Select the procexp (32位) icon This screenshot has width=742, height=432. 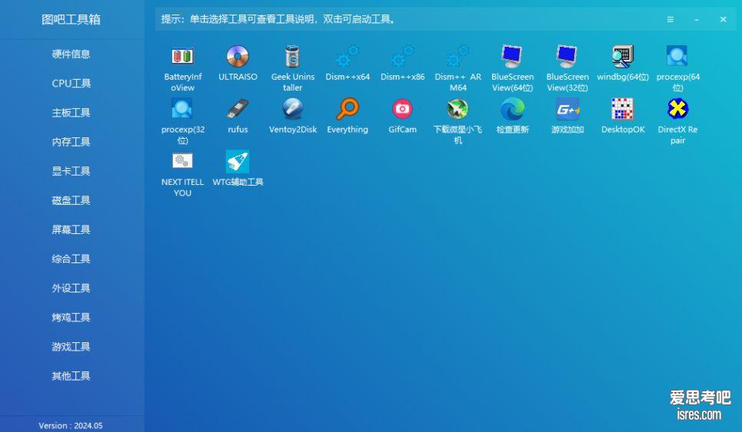183,109
